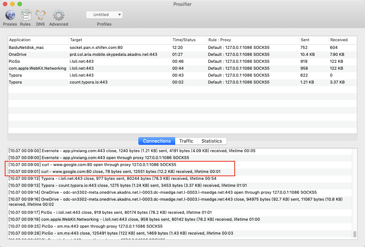Click target prd.col.aria.mobile.skypedata.akadns.net:443
Screen dimensions: 365x247
point(114,54)
